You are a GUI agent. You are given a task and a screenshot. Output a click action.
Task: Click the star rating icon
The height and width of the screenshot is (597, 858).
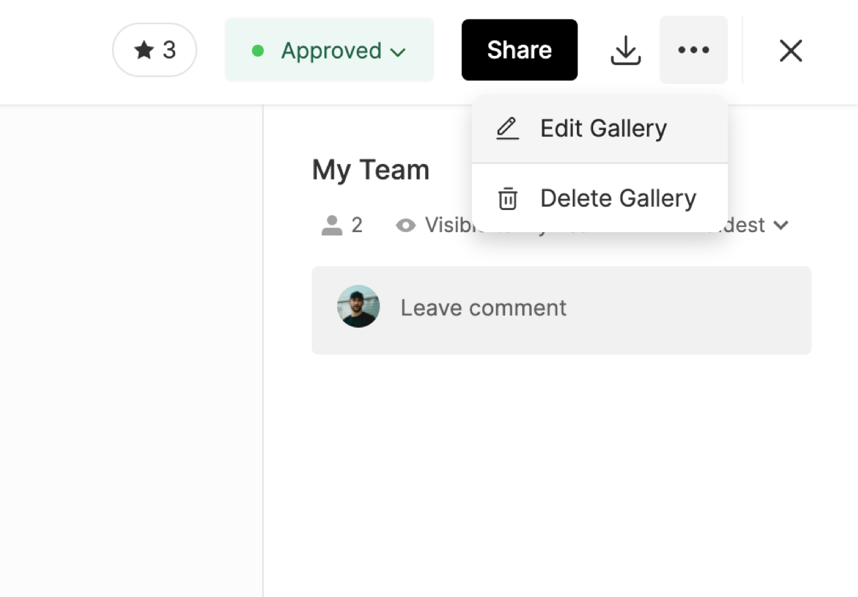(x=143, y=50)
